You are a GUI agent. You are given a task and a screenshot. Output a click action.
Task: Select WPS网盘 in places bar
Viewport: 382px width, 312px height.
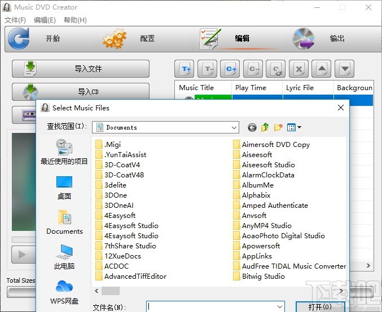64,292
